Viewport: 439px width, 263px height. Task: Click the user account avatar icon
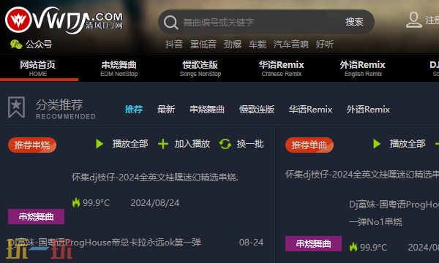(x=414, y=20)
